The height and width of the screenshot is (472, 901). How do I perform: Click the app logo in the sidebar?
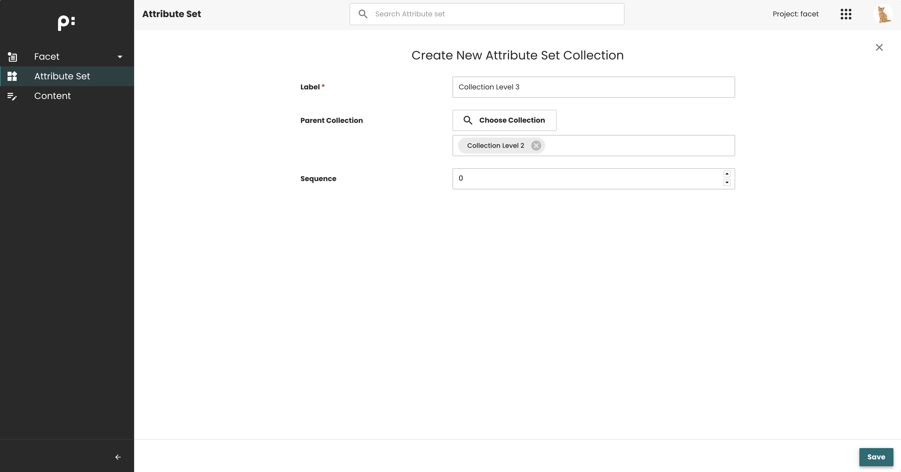pyautogui.click(x=67, y=23)
